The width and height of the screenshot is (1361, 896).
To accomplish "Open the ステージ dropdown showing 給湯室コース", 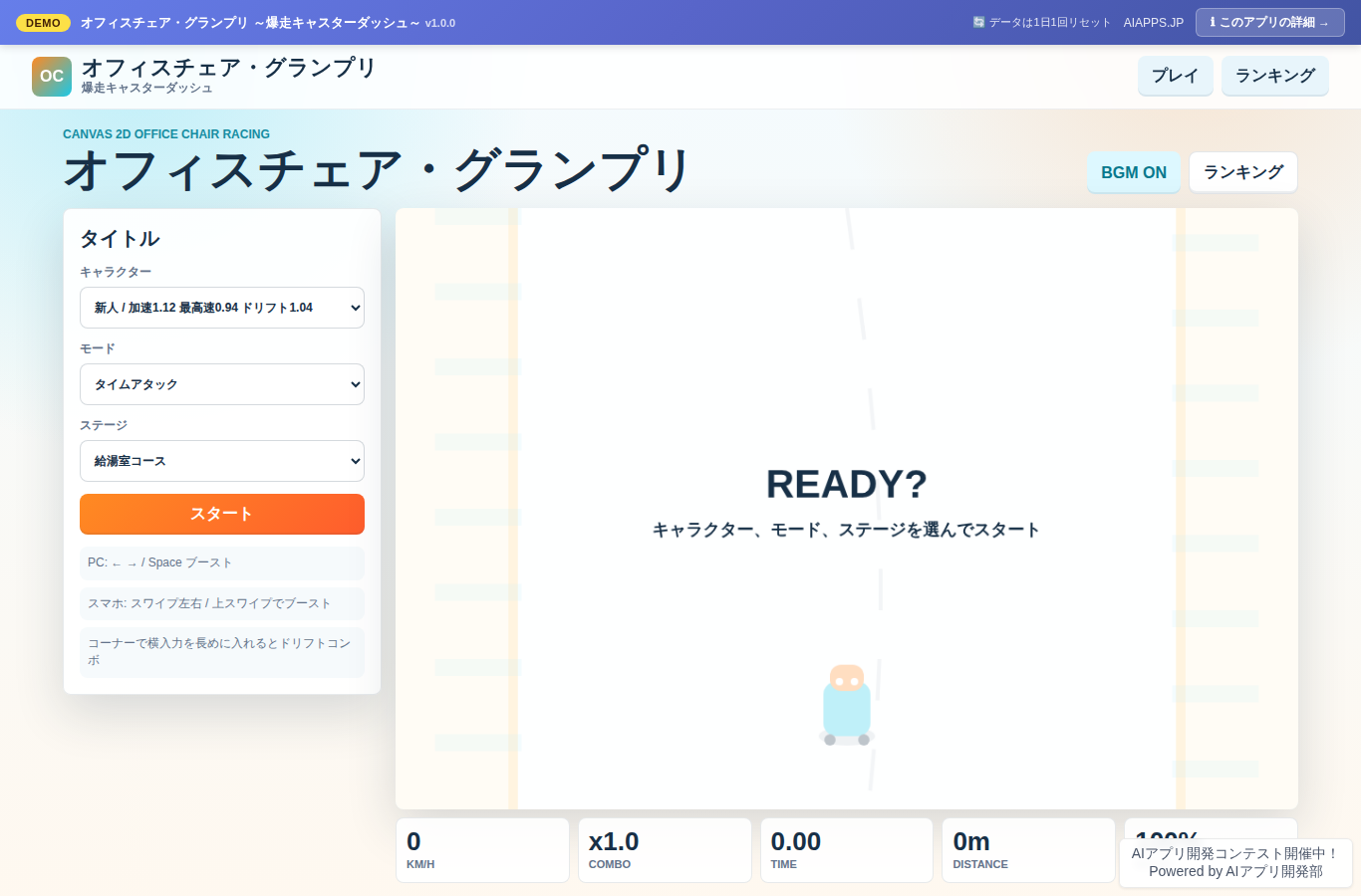I will [x=222, y=461].
